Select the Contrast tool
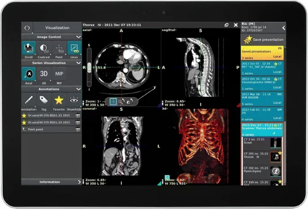The height and width of the screenshot is (209, 308). [44, 48]
